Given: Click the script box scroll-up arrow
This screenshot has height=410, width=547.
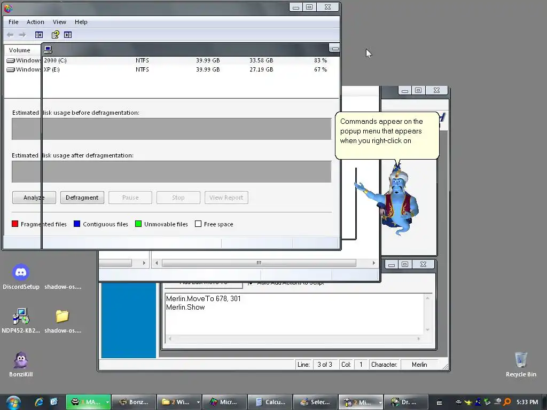Looking at the screenshot, I should pyautogui.click(x=427, y=298).
